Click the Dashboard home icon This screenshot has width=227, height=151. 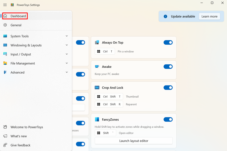point(5,16)
